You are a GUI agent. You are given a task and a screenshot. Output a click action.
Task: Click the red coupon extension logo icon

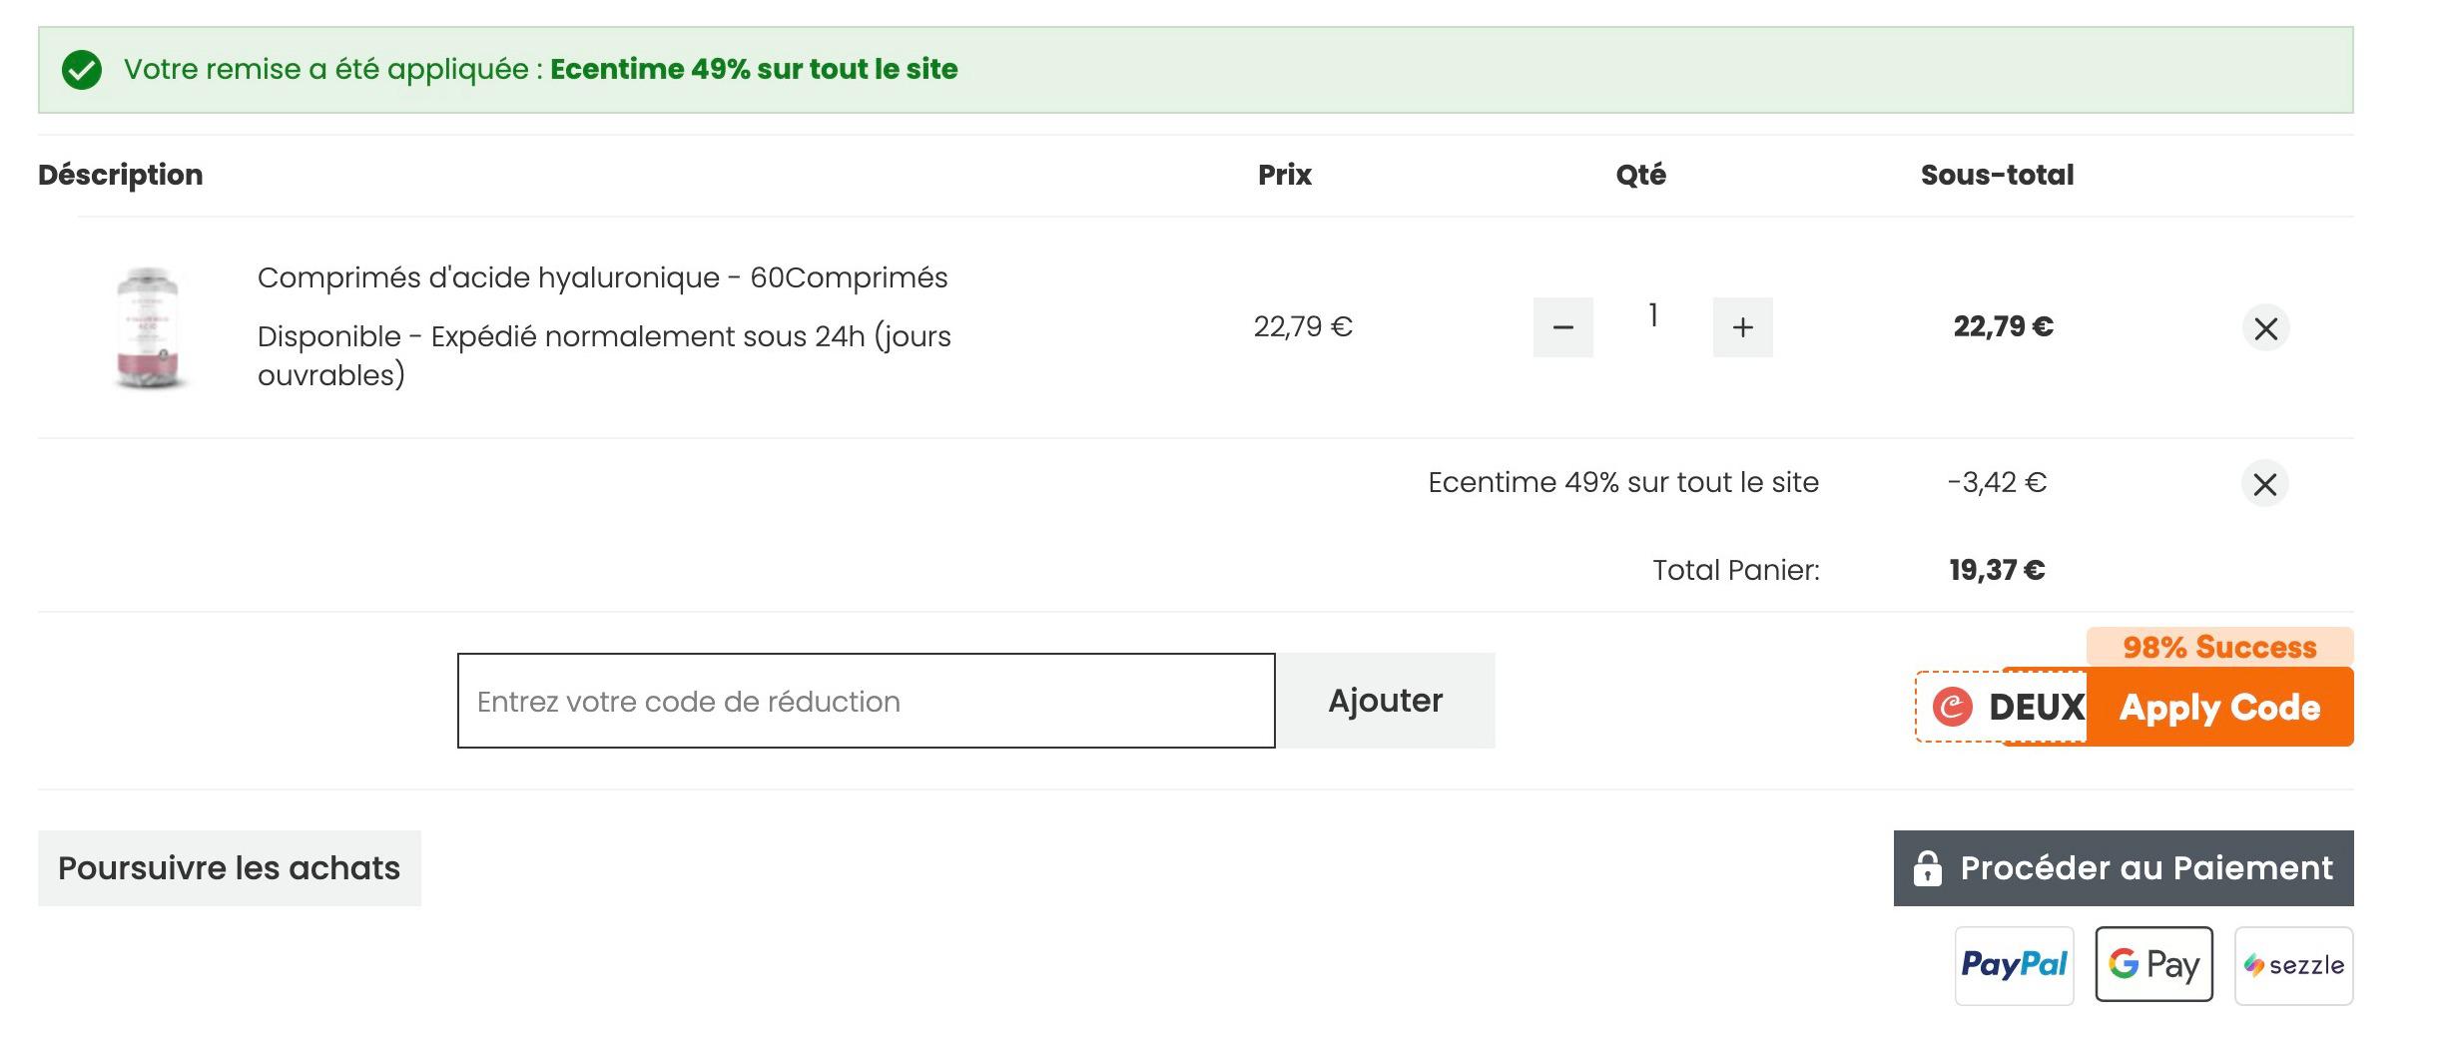1952,707
